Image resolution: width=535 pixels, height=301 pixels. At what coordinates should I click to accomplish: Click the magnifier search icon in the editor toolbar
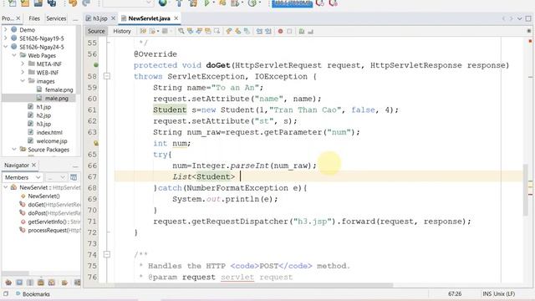click(x=181, y=31)
